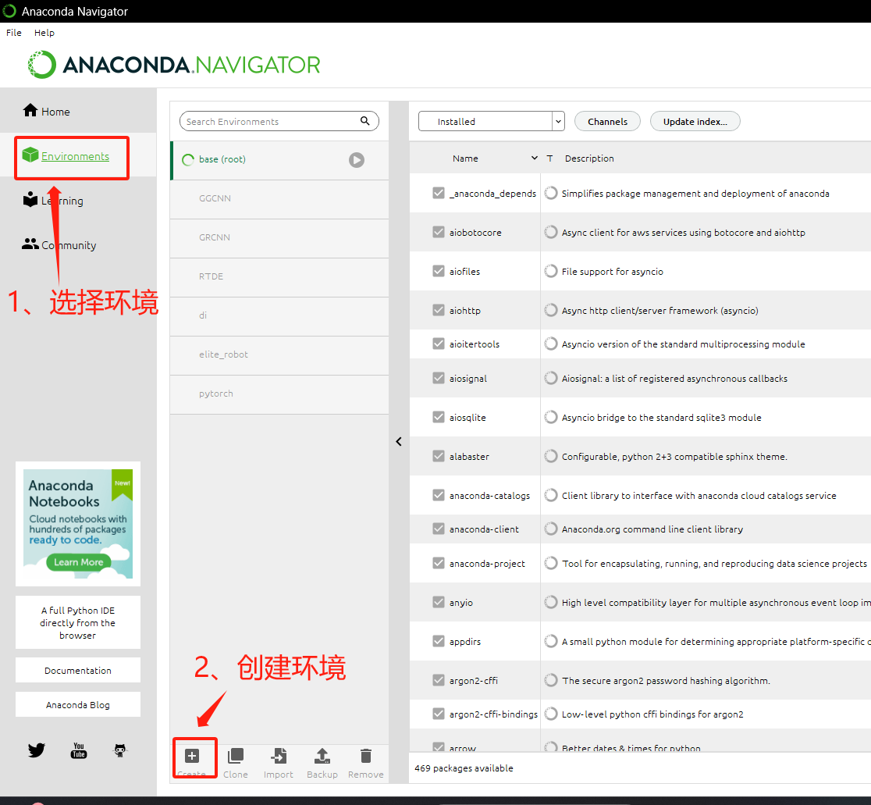Click the Remove environment trash icon

click(365, 756)
